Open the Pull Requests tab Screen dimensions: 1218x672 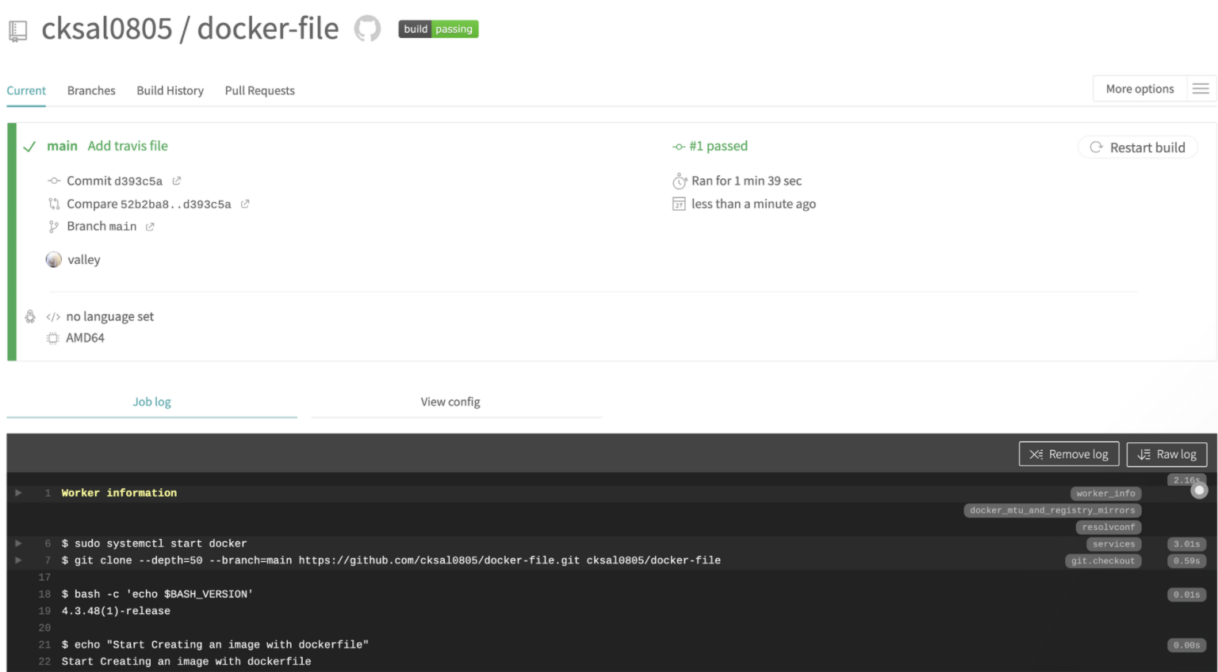coord(259,90)
